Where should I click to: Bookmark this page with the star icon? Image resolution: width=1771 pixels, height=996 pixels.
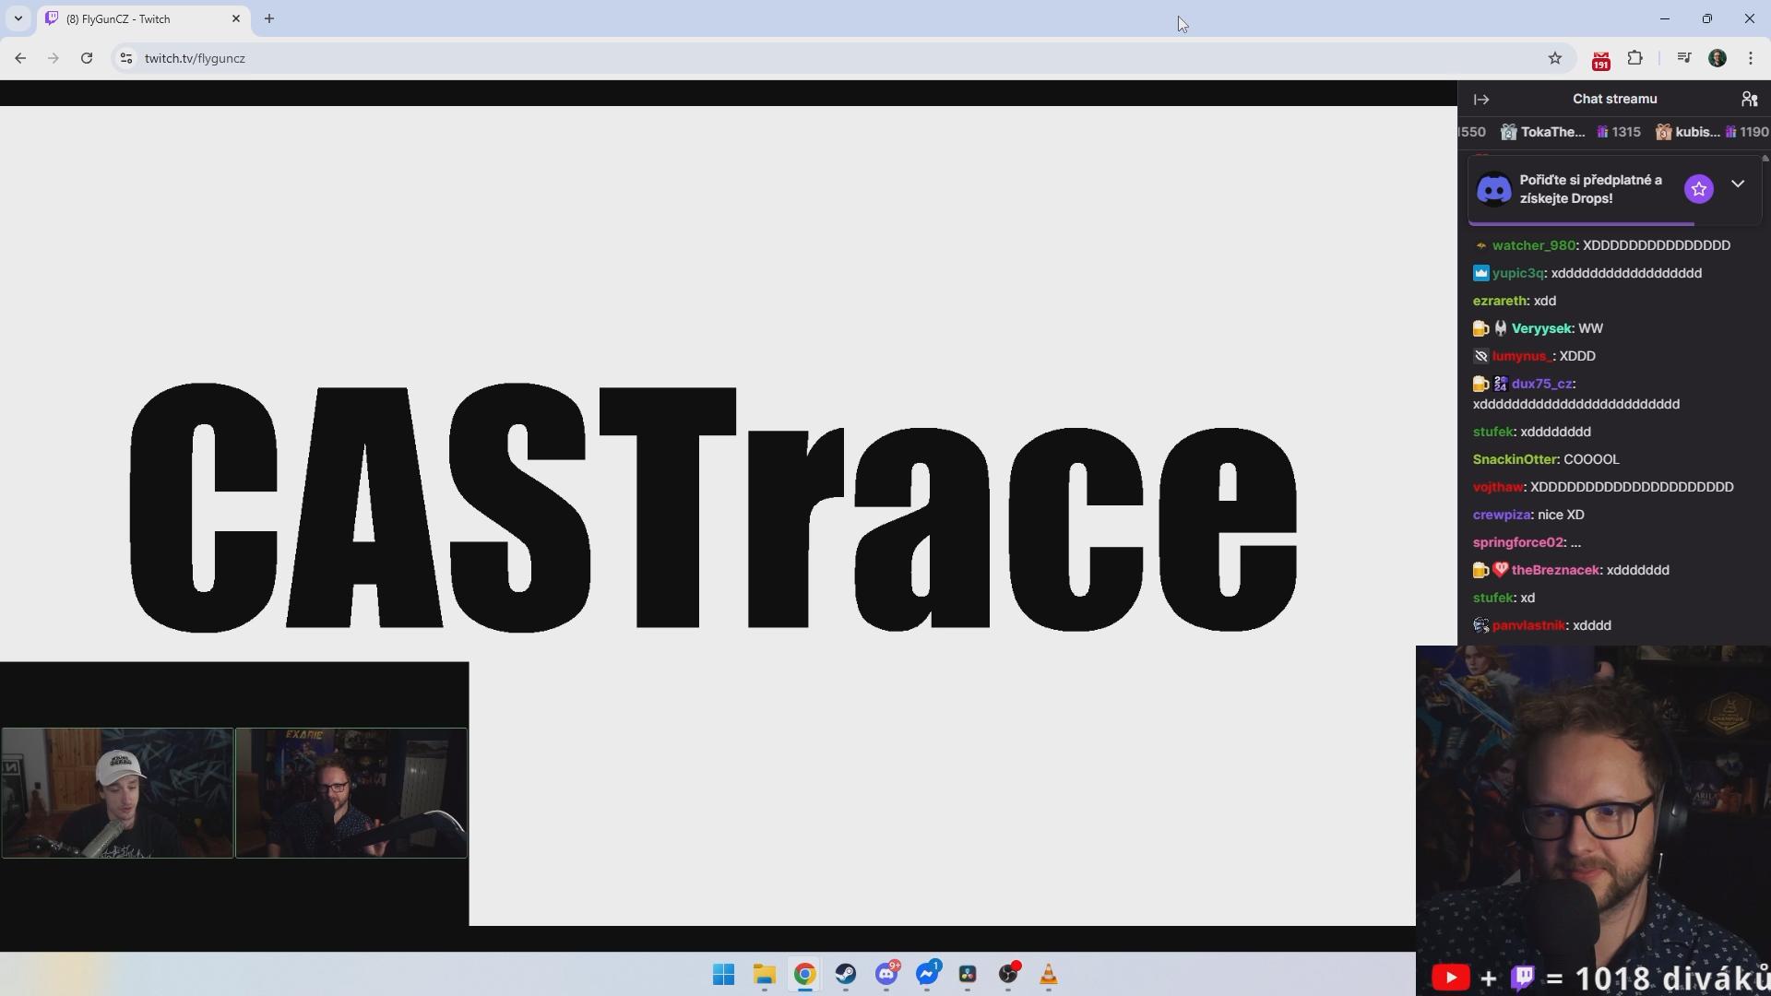click(1555, 58)
